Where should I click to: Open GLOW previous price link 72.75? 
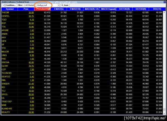point(31,66)
